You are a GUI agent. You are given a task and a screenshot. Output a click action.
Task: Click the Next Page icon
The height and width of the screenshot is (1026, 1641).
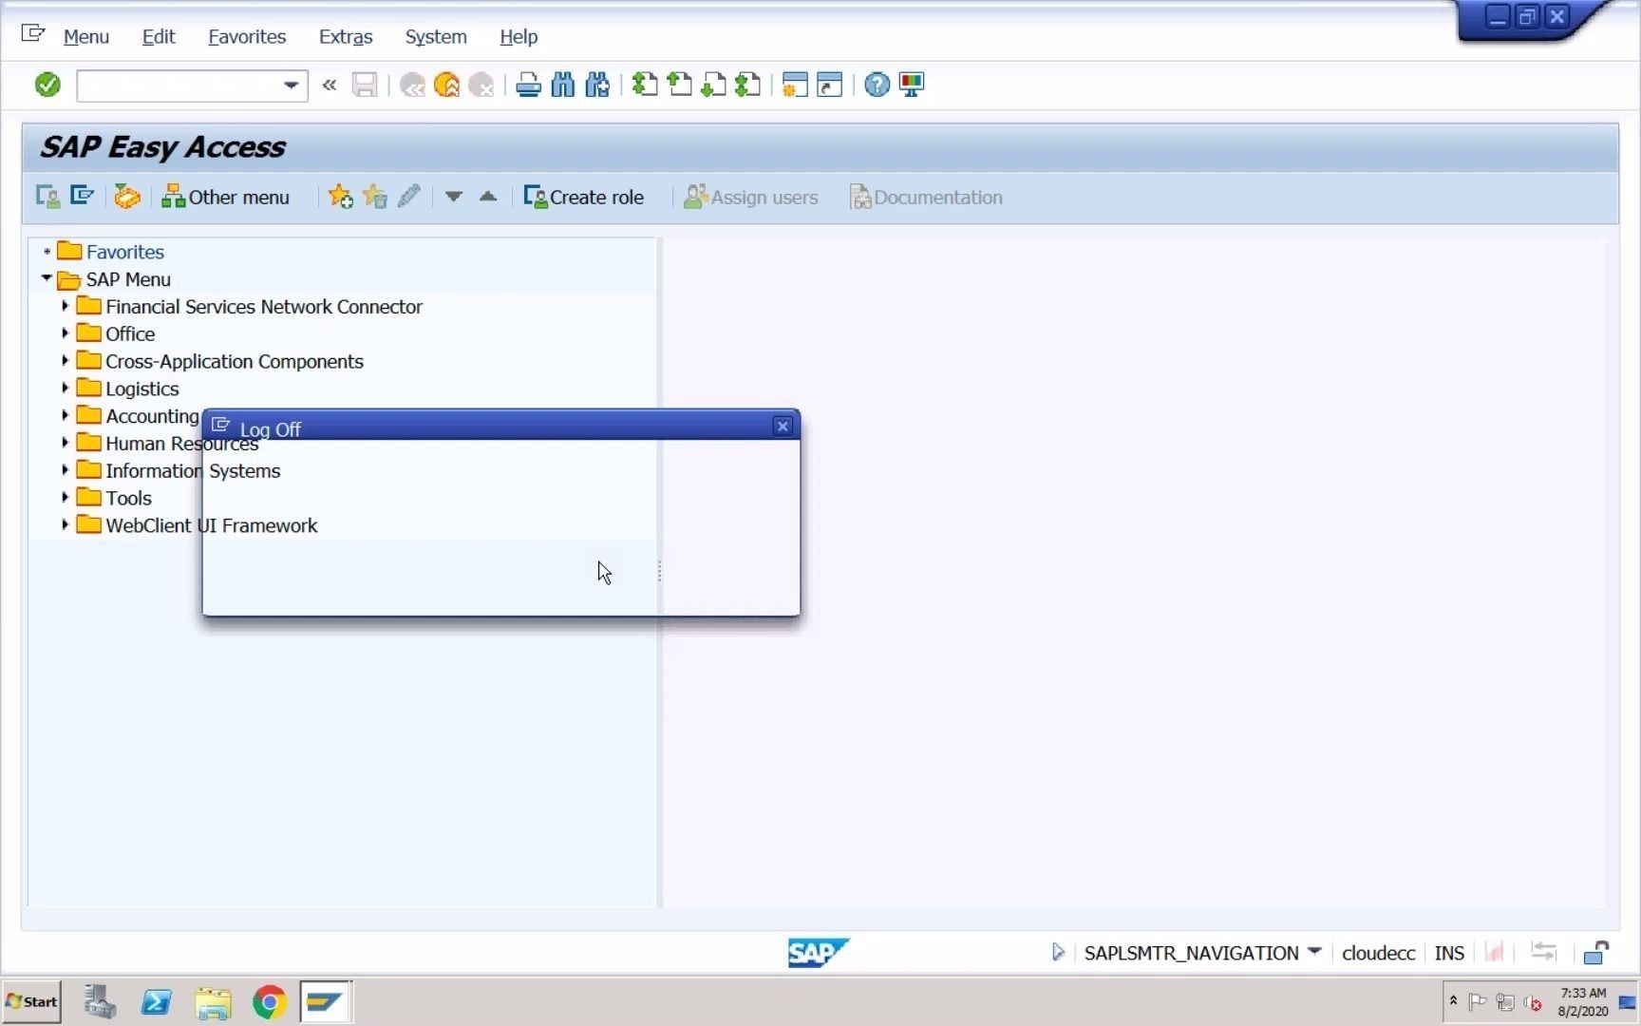[713, 85]
